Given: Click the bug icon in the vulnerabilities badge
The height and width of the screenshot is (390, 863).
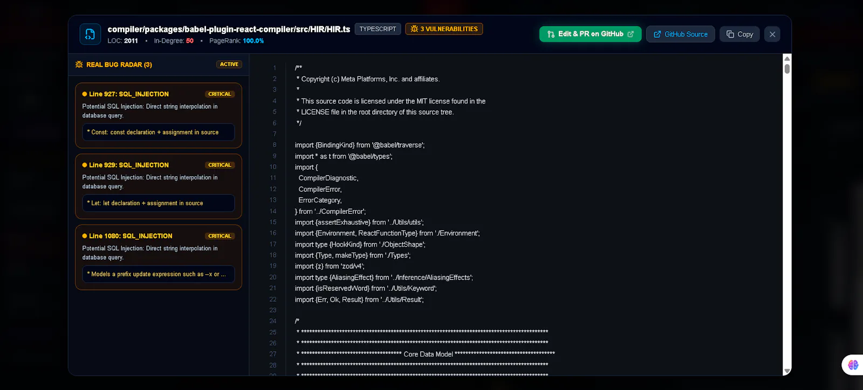Looking at the screenshot, I should pos(414,29).
